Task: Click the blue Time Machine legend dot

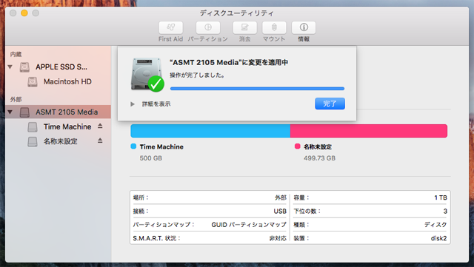Action: point(133,146)
